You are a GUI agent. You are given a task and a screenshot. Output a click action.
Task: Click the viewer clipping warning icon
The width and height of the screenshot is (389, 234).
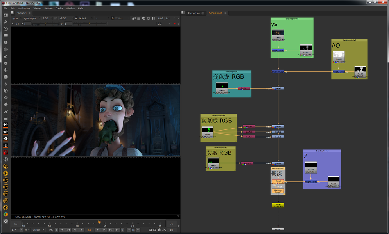tap(134, 18)
